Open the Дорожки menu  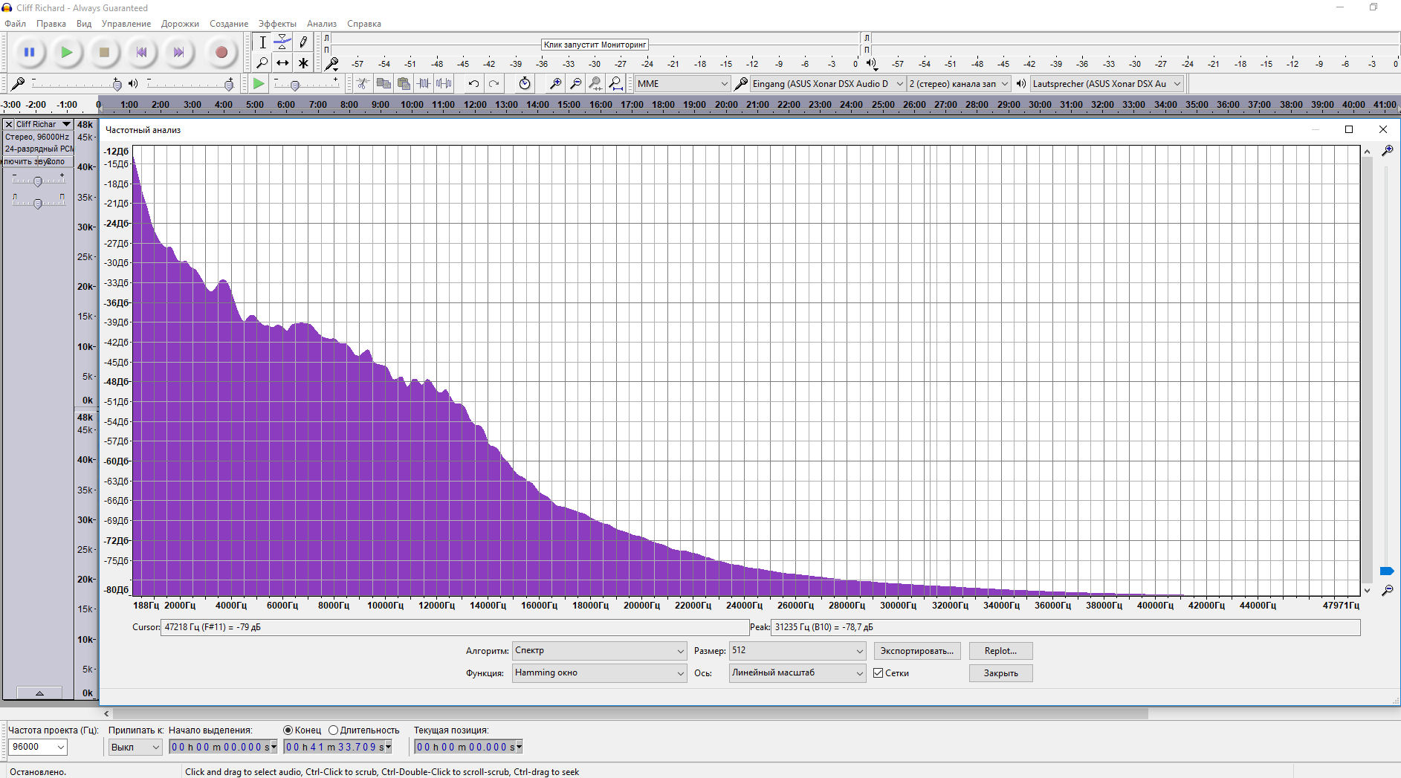(x=180, y=24)
